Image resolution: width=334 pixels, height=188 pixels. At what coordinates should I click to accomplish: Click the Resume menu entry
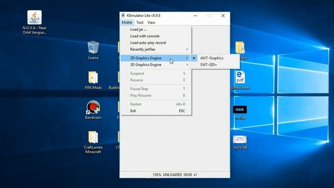click(x=156, y=80)
